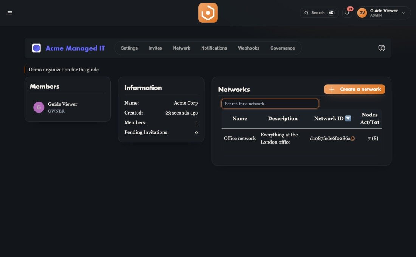The height and width of the screenshot is (257, 416).
Task: Sort by Nodes Act/Tot column
Action: click(x=369, y=118)
